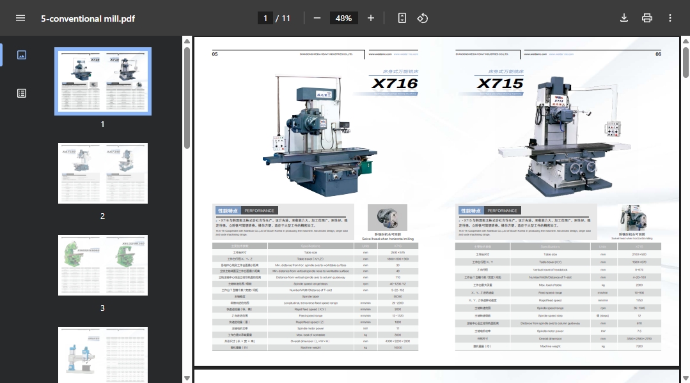
Task: Open the three-dot more actions menu
Action: tap(670, 18)
